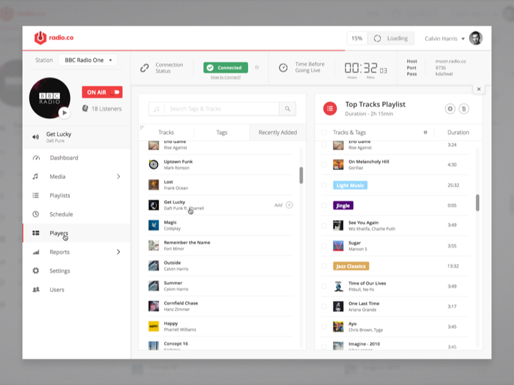Open playlist settings gear icon
Image resolution: width=514 pixels, height=385 pixels.
[450, 108]
